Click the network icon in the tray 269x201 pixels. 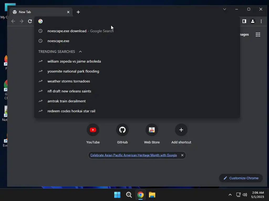pyautogui.click(x=238, y=195)
